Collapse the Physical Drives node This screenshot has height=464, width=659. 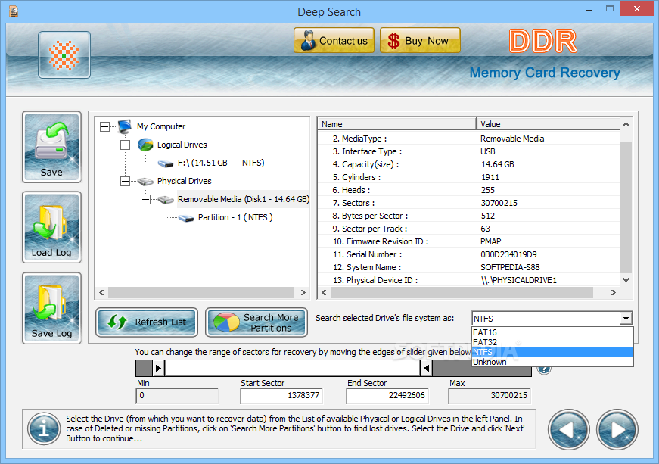(126, 181)
